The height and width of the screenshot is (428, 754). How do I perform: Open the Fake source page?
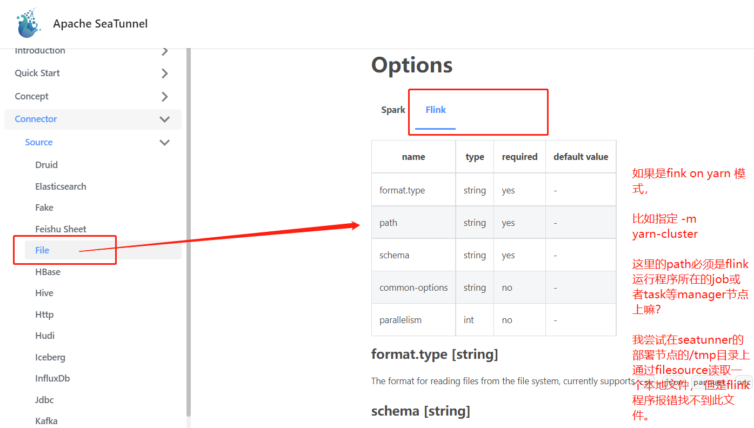(x=44, y=207)
